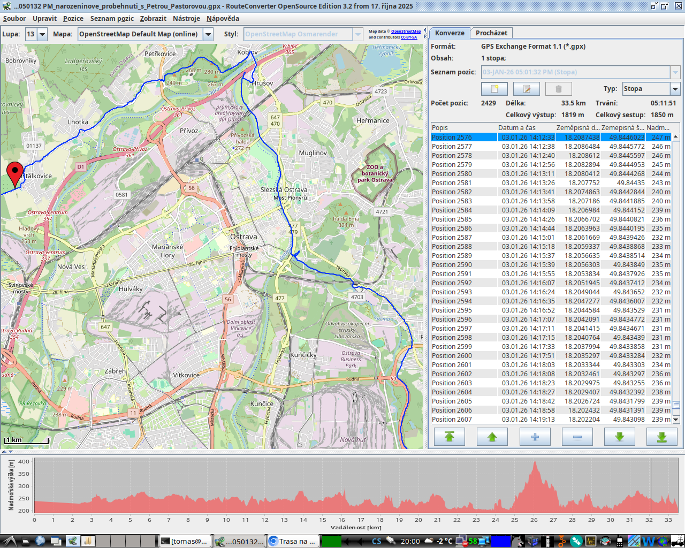
Task: Click the position list vertical scrollbar thumb
Action: point(675,405)
